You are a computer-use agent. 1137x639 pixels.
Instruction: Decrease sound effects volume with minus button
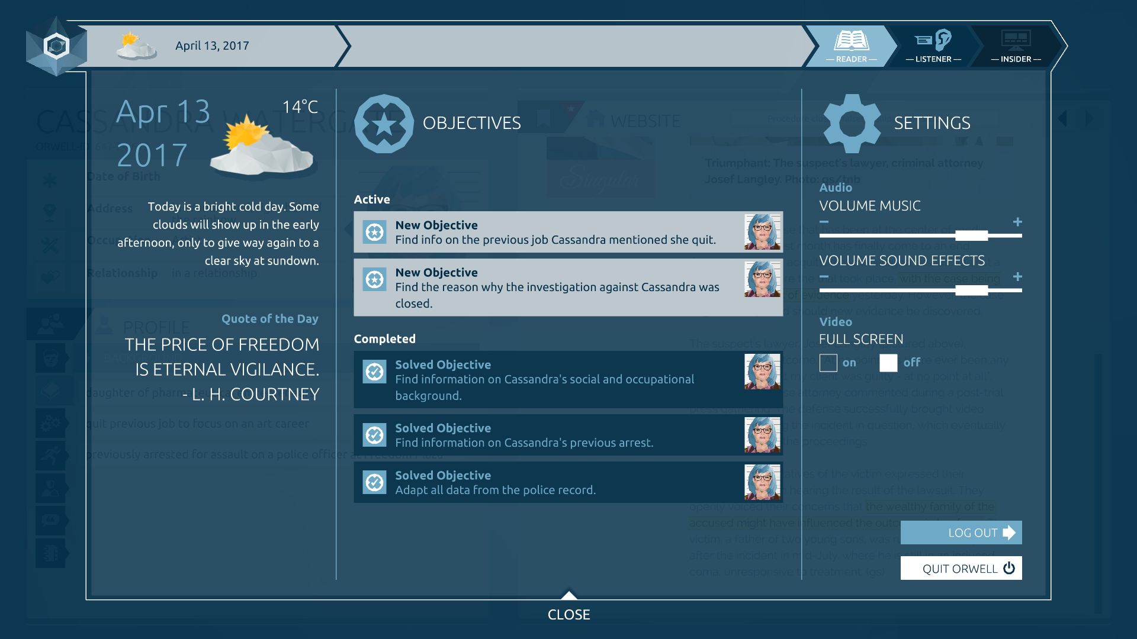click(824, 276)
